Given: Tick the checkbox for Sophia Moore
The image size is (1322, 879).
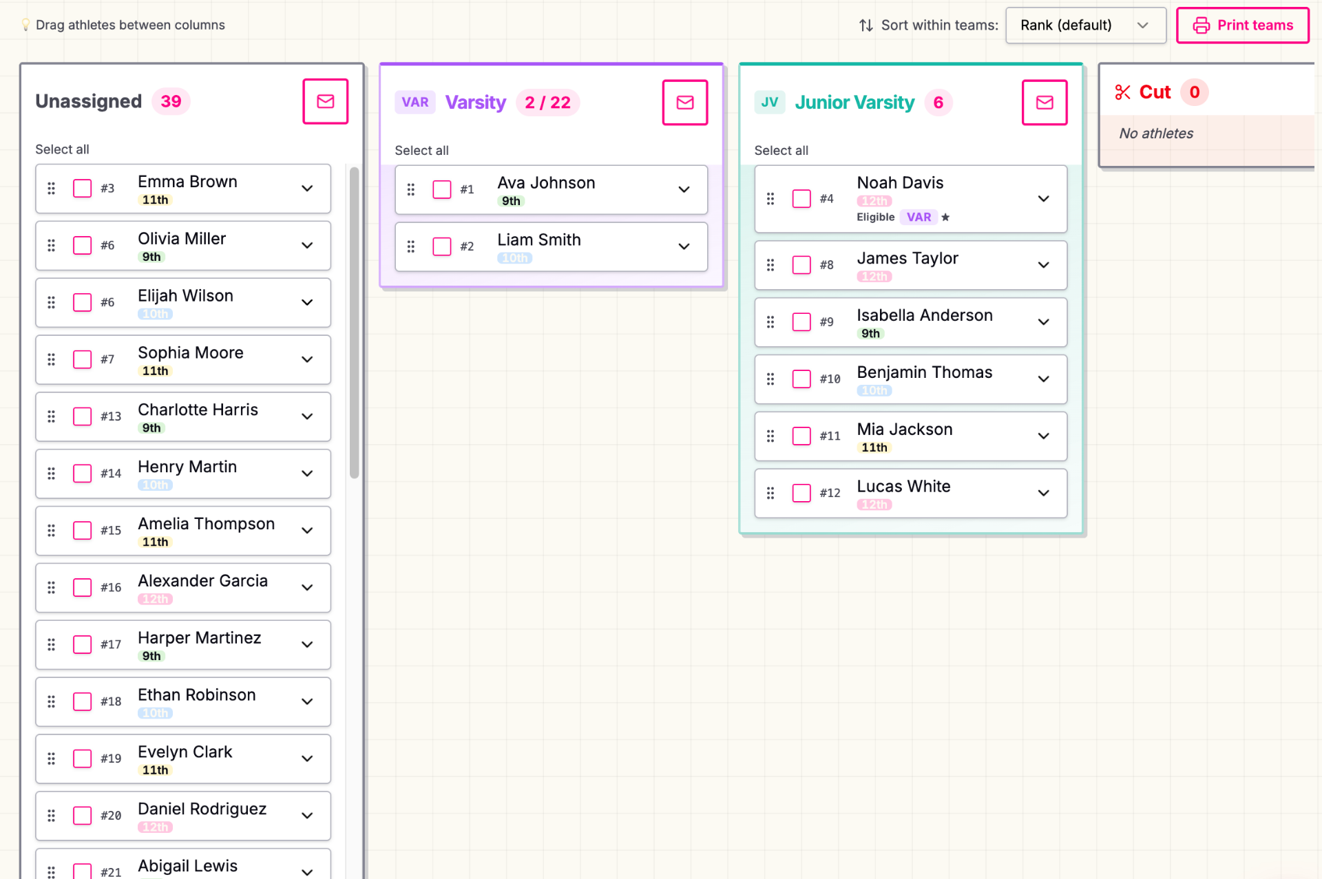Looking at the screenshot, I should pyautogui.click(x=82, y=359).
